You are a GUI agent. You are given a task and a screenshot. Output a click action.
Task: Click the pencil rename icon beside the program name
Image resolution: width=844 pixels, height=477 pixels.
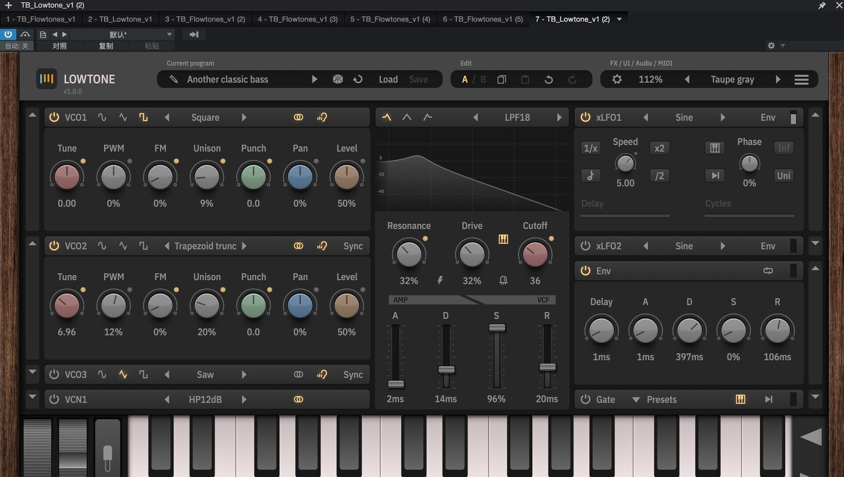click(x=174, y=79)
